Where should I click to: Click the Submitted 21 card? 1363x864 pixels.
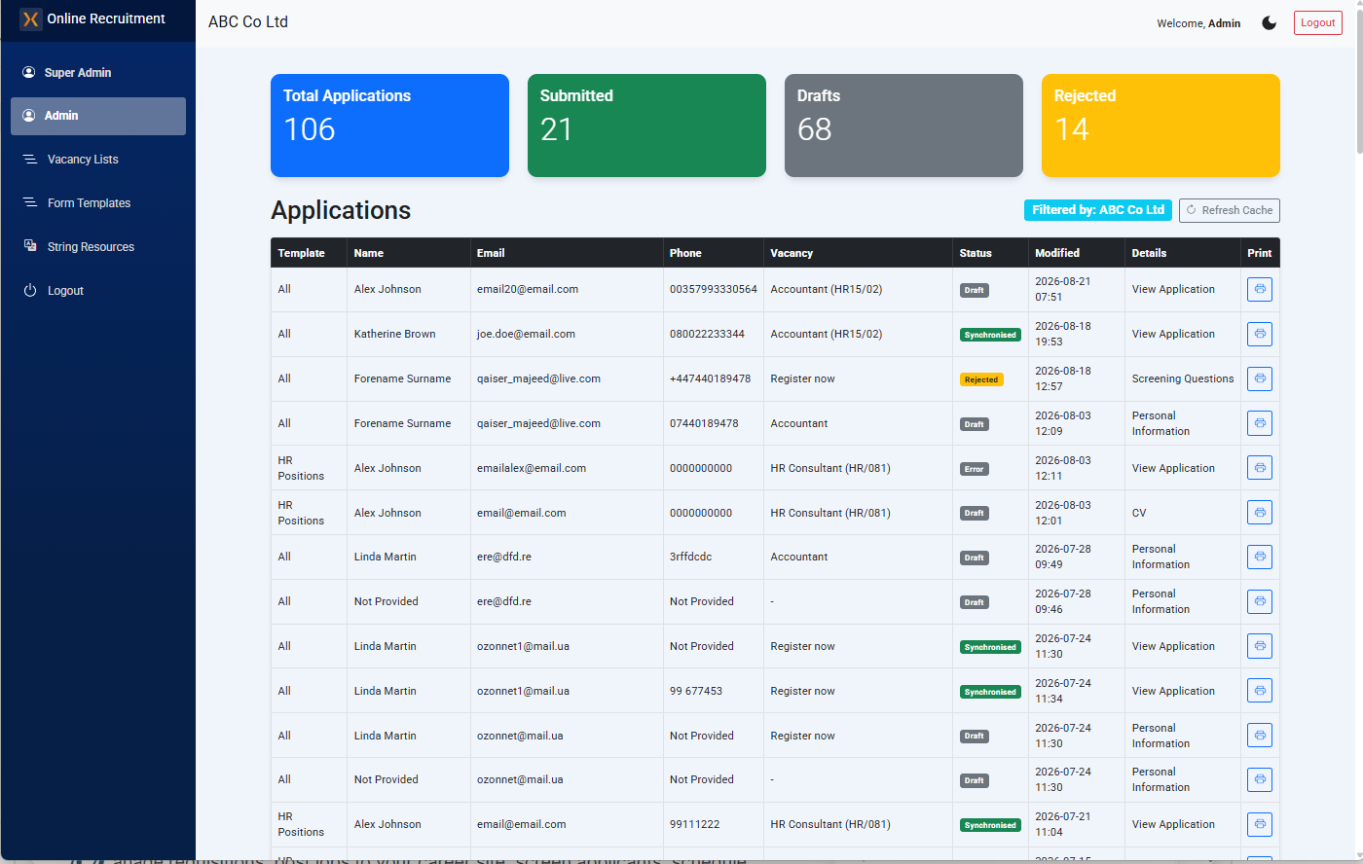pyautogui.click(x=646, y=126)
